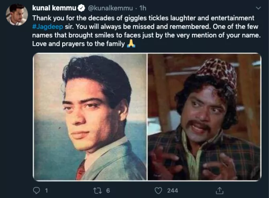Screen dimensions: 269x198
Task: Open the share tweet icon
Action: coord(220,190)
